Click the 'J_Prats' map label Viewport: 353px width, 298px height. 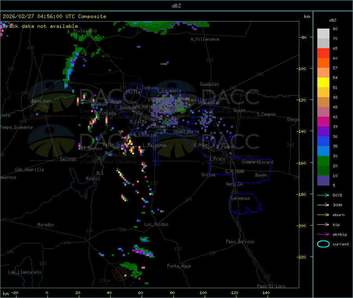(x=217, y=159)
